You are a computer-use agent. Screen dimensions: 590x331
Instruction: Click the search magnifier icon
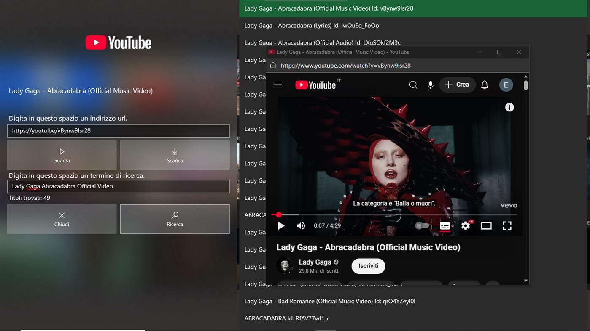pyautogui.click(x=413, y=85)
